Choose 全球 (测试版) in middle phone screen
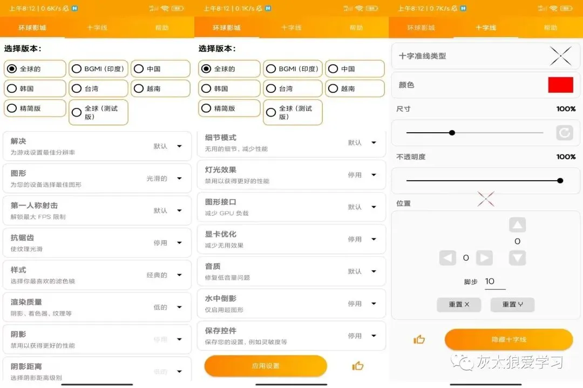The width and height of the screenshot is (583, 388). (293, 112)
